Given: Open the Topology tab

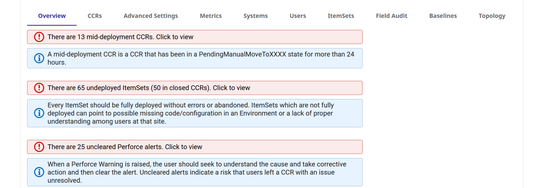Looking at the screenshot, I should 492,16.
